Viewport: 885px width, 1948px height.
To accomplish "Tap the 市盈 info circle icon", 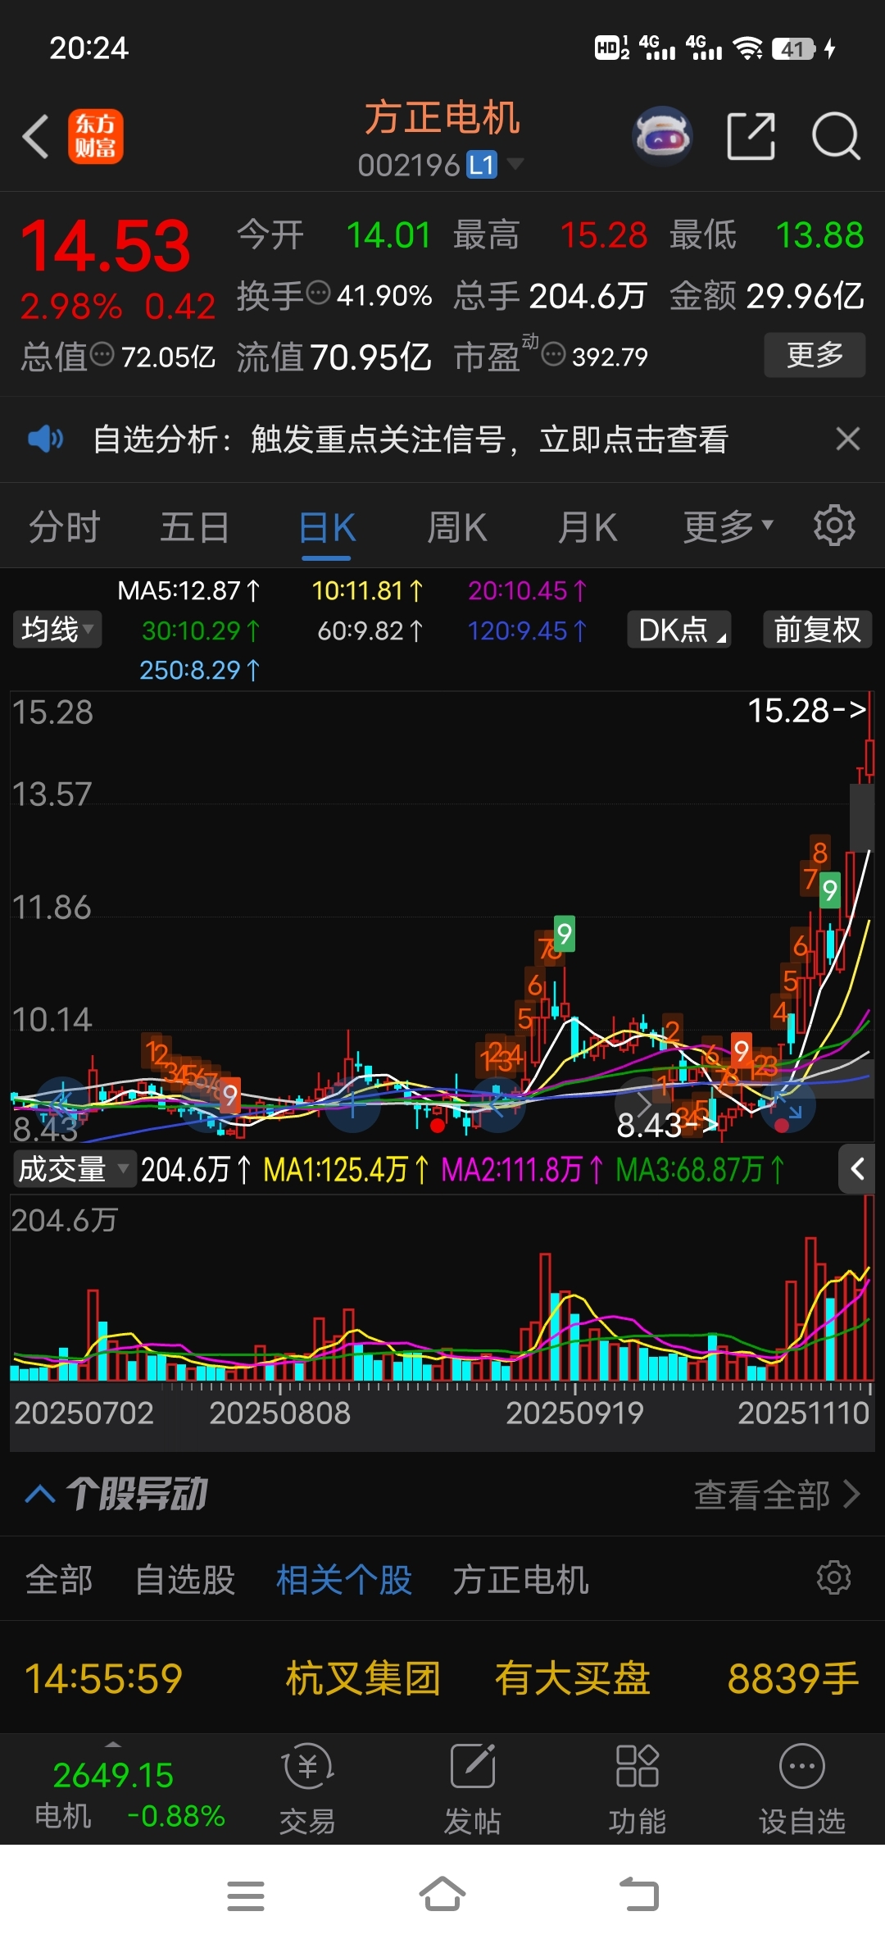I will coord(554,355).
